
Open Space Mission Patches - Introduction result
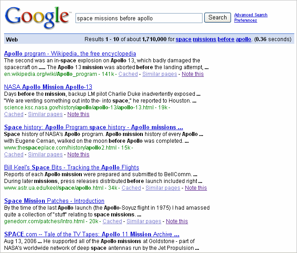coord(54,201)
